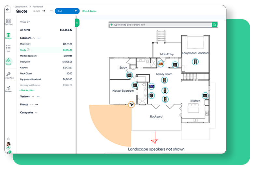Select Equipment Headend location row
254x171 pixels.
(46, 79)
